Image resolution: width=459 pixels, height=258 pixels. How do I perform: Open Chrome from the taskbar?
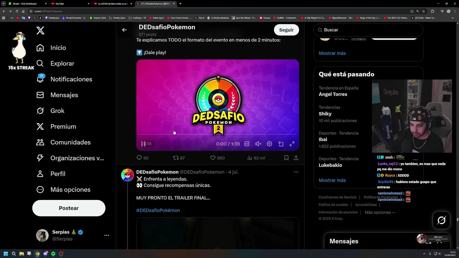pos(37,254)
